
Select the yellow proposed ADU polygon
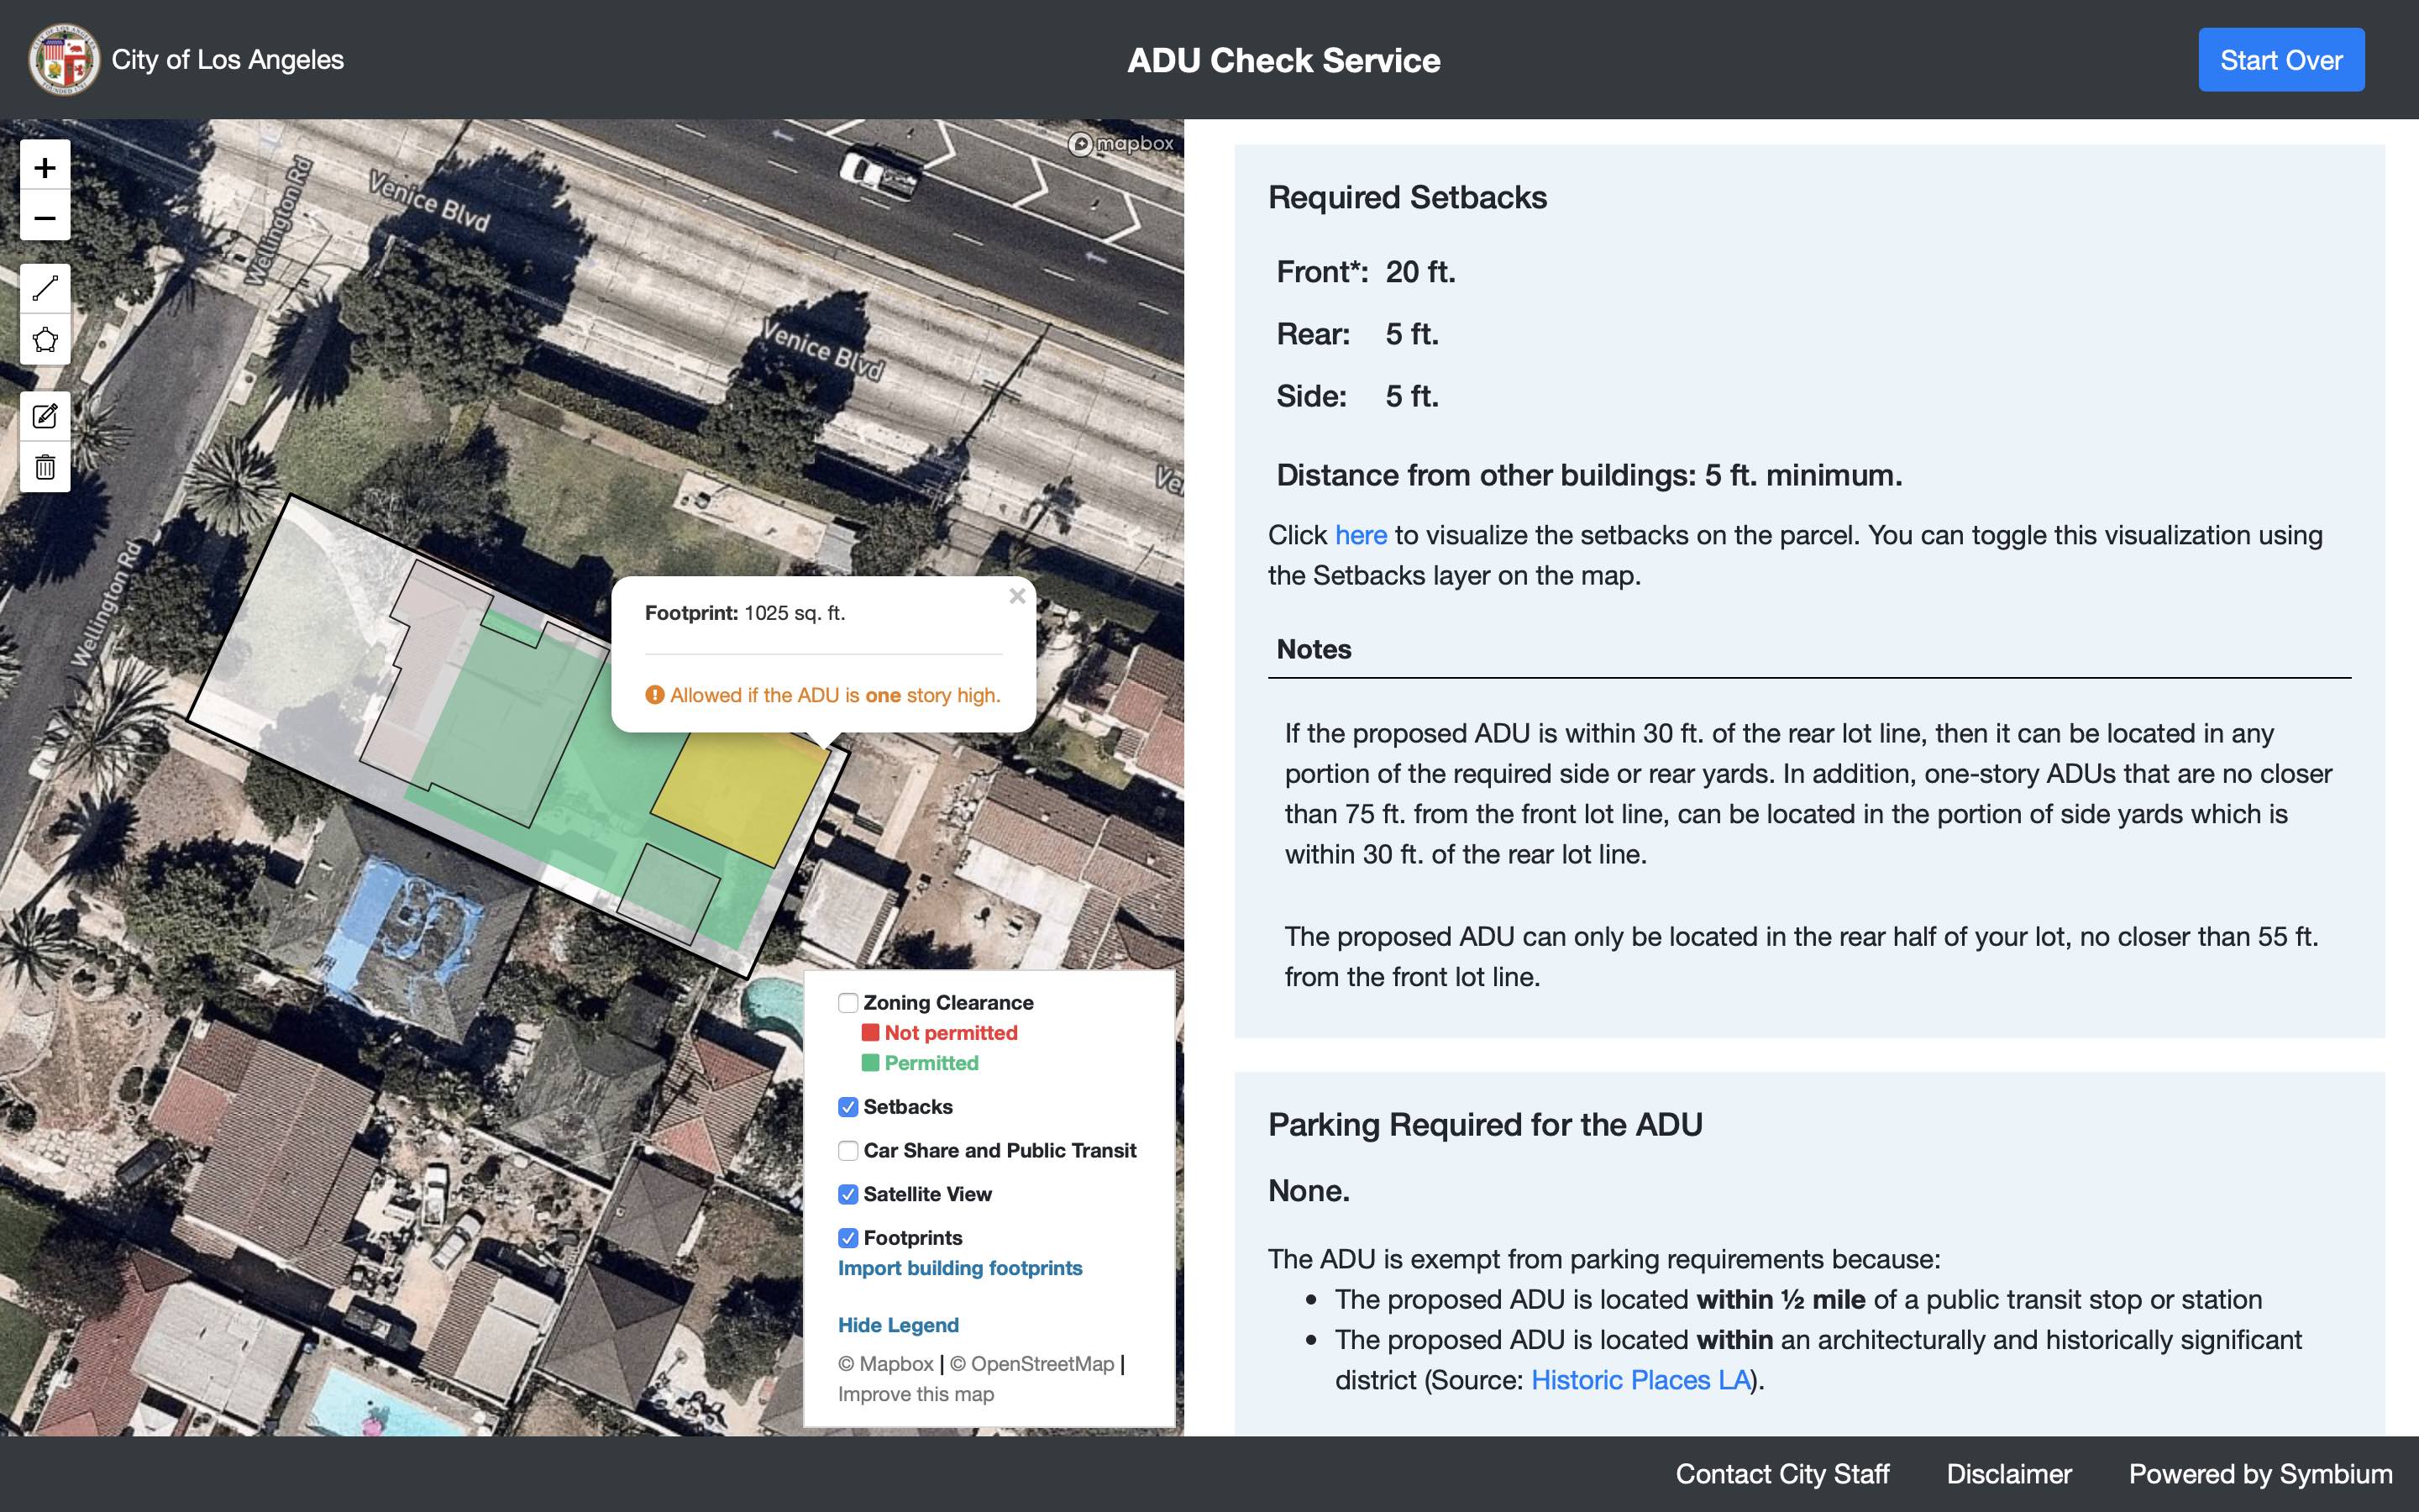(740, 798)
